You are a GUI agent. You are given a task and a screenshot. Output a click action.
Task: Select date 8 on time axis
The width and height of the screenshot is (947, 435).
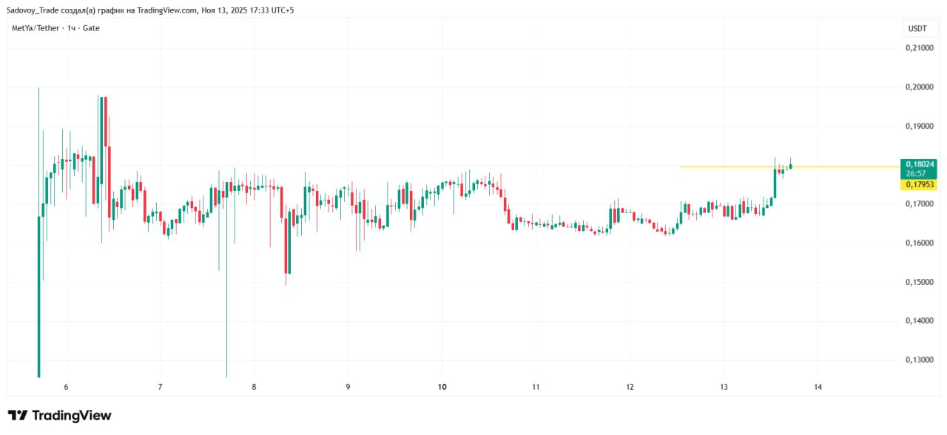point(254,387)
